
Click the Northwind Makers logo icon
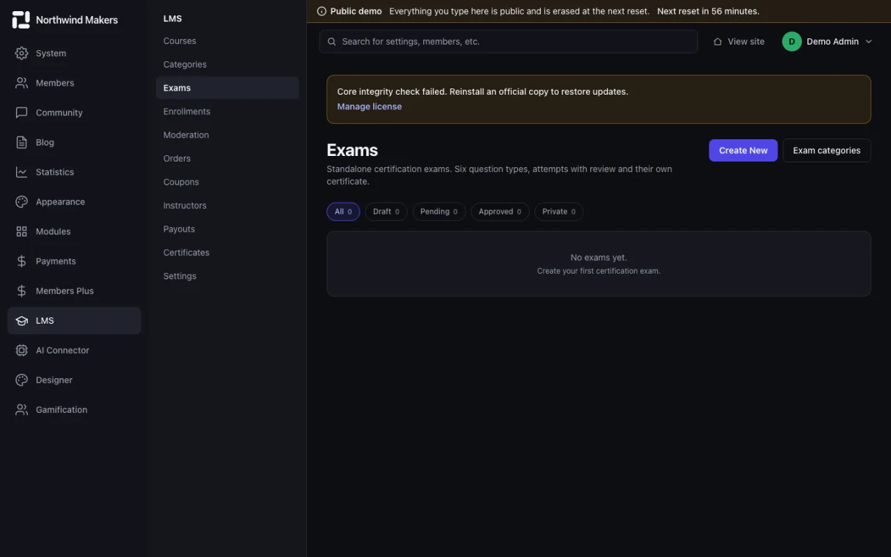tap(21, 19)
